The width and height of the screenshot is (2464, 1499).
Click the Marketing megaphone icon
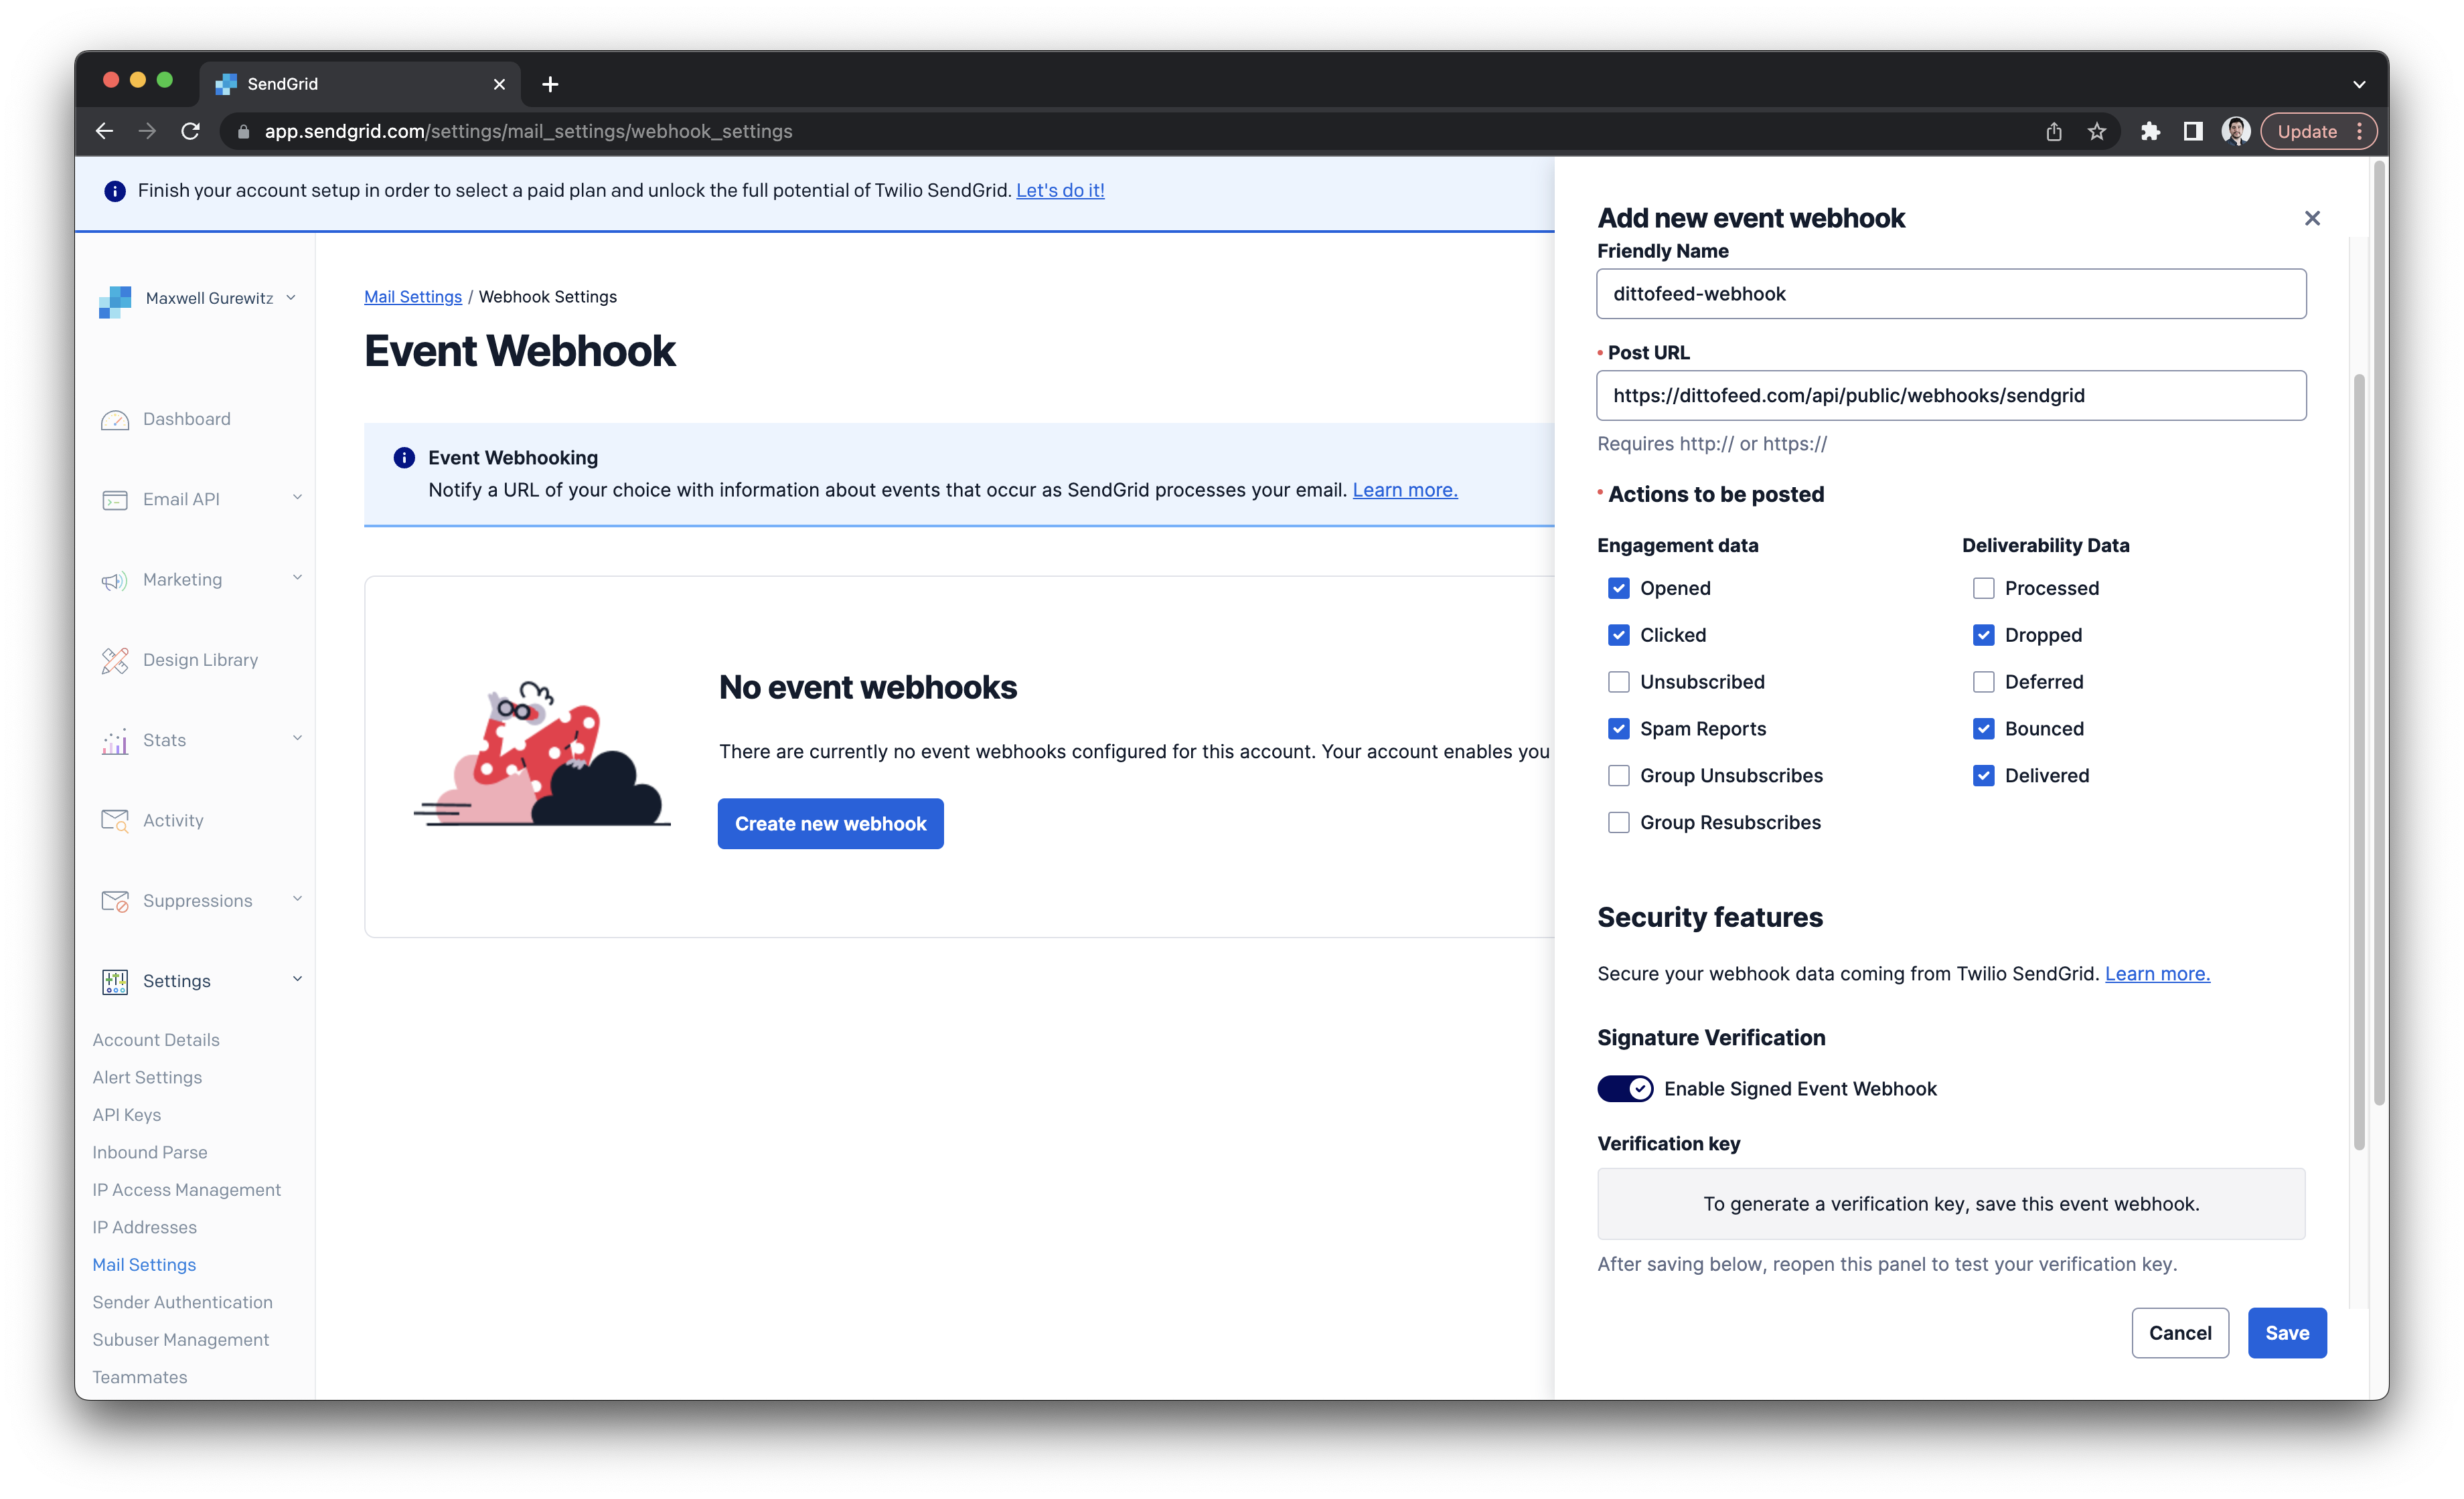pyautogui.click(x=115, y=581)
